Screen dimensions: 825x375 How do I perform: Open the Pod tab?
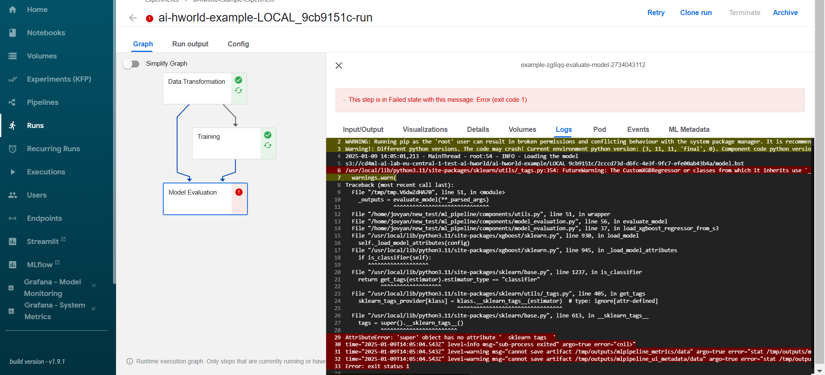click(600, 129)
